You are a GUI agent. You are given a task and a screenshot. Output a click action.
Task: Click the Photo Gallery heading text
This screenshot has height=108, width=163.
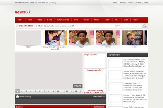pos(25,97)
